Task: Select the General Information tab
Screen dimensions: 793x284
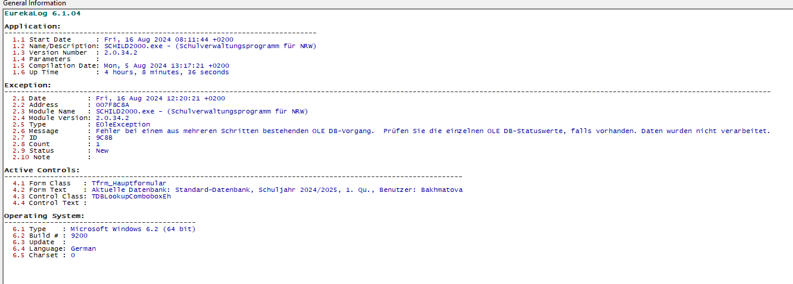Action: point(35,4)
